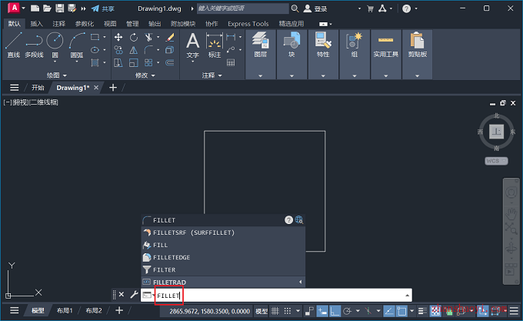Expand the 修改 (Modify) panel

pyautogui.click(x=145, y=75)
